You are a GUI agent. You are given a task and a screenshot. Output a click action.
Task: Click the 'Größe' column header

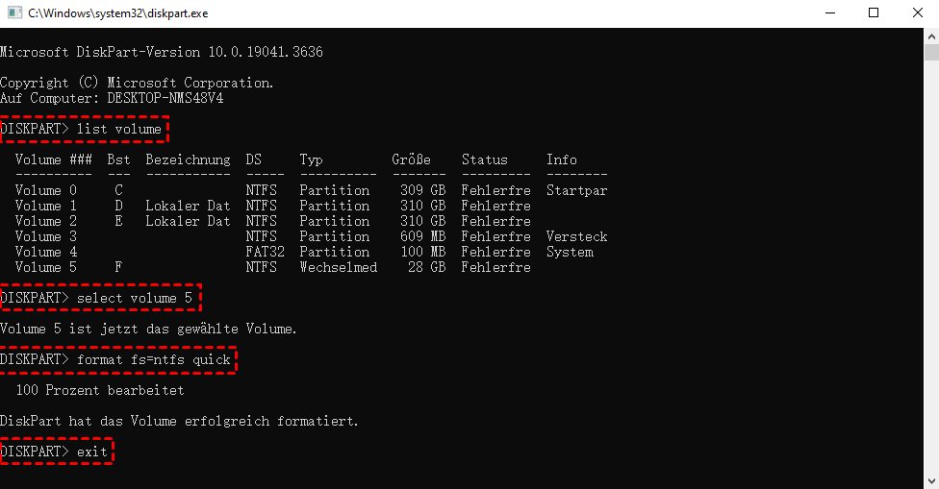click(411, 159)
